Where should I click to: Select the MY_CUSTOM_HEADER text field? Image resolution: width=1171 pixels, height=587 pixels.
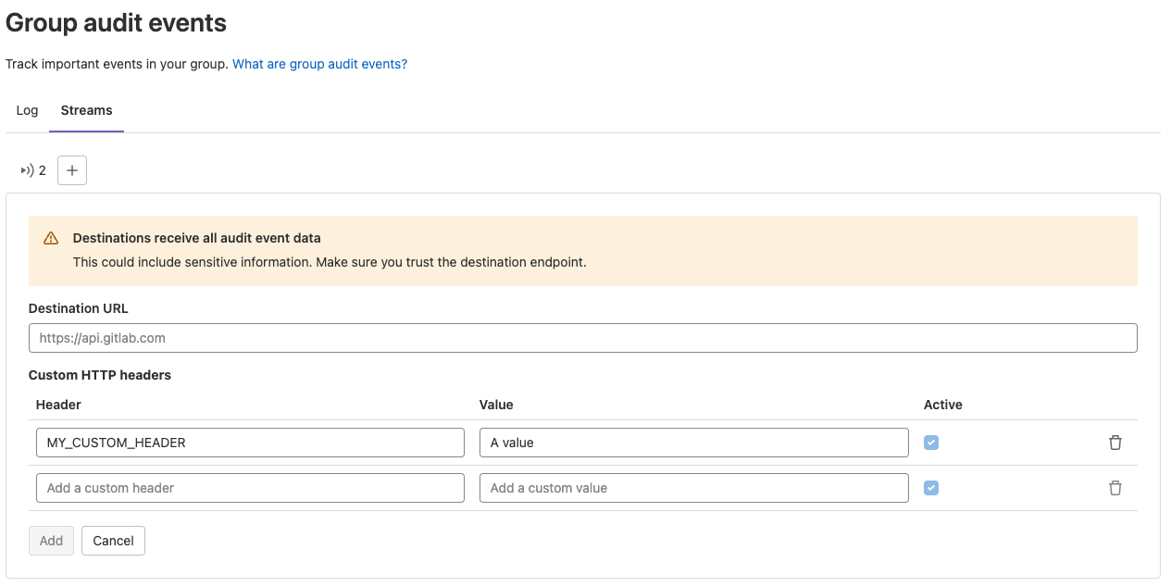pyautogui.click(x=250, y=443)
